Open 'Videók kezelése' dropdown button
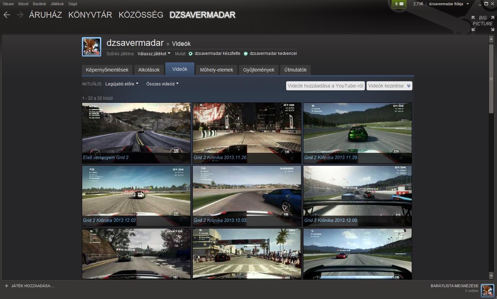The width and height of the screenshot is (497, 299). click(389, 86)
